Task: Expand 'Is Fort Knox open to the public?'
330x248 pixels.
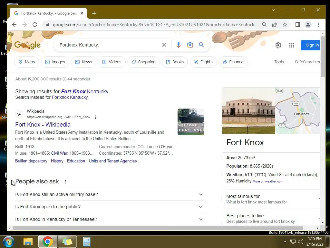Action: [x=110, y=207]
